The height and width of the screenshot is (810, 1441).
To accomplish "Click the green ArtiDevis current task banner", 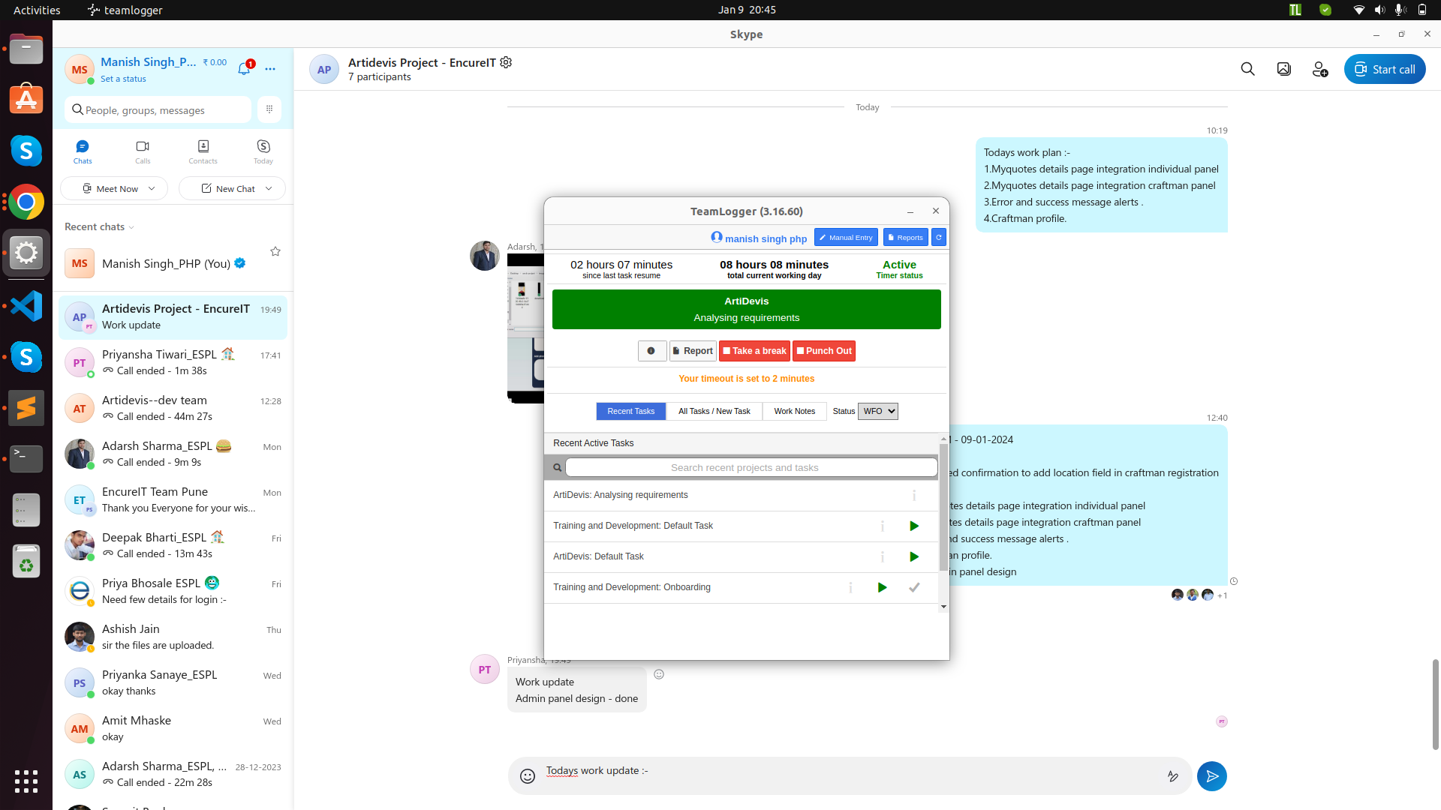I will click(x=746, y=309).
